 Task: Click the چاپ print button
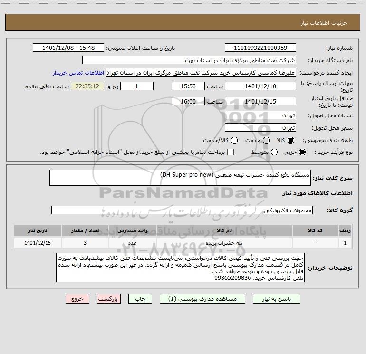click(140, 299)
